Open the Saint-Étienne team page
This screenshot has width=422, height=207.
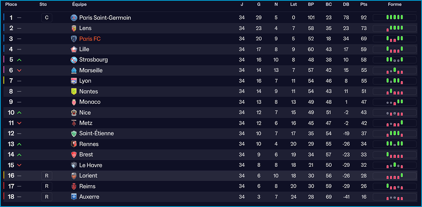click(x=96, y=133)
